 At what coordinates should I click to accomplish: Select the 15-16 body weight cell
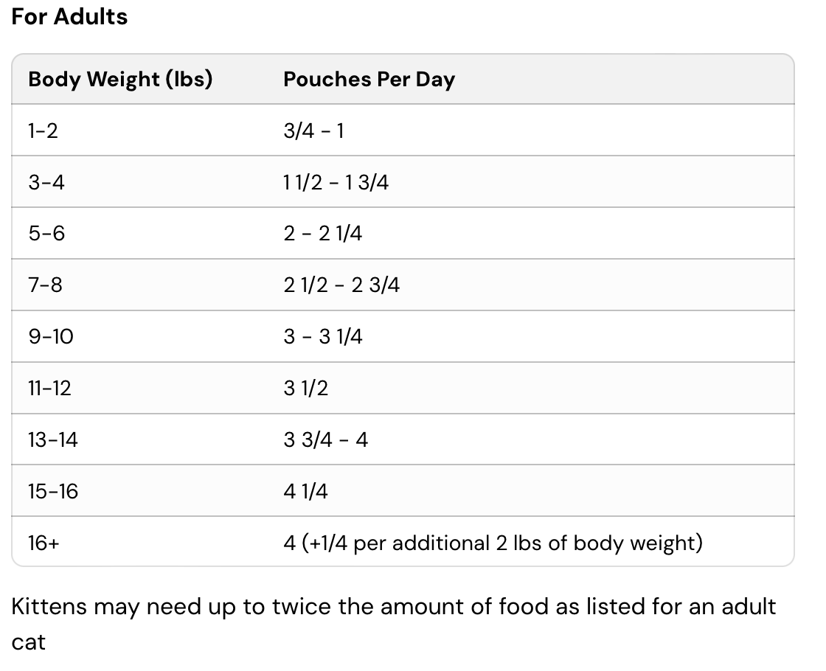click(52, 491)
